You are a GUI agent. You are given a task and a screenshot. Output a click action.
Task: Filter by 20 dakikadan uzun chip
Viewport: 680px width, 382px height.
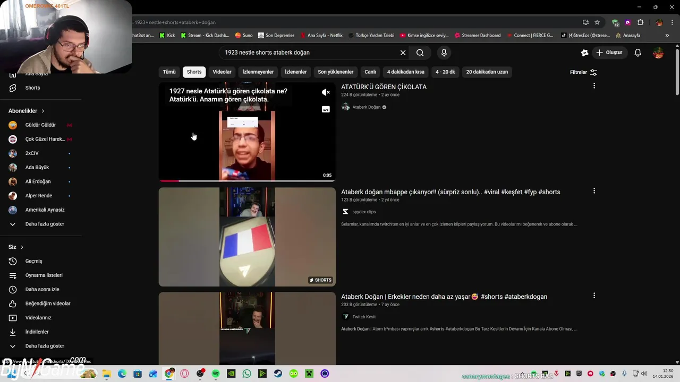487,72
